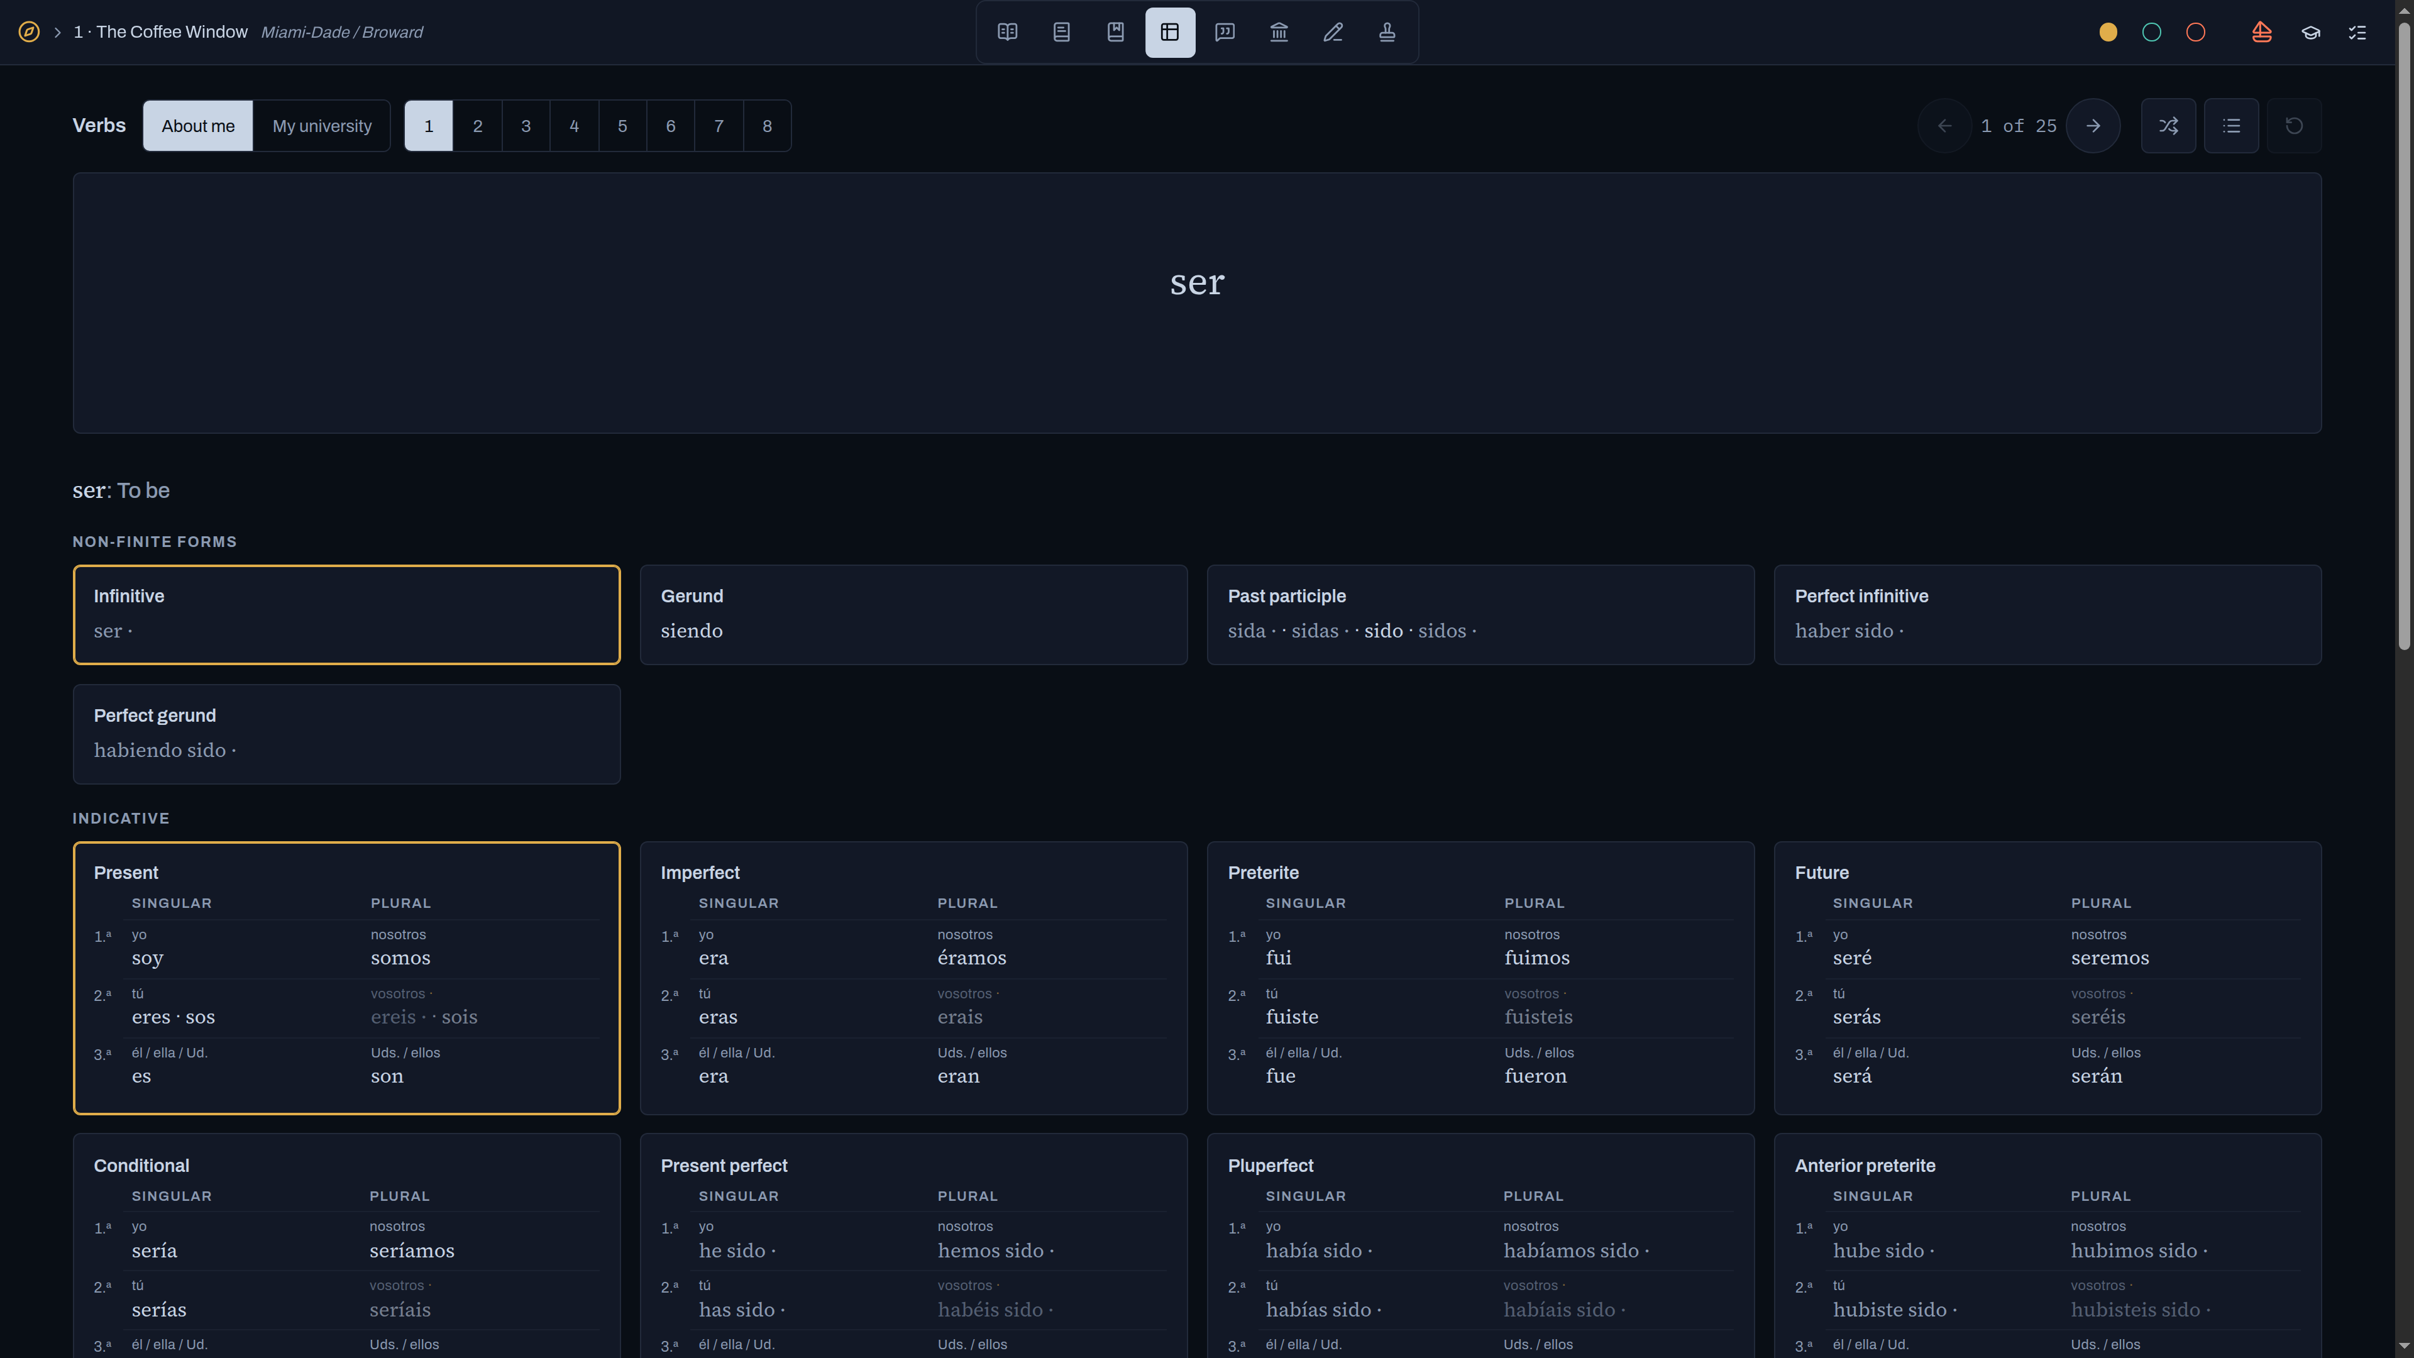The image size is (2414, 1358).
Task: Click the large ser flashcard
Action: point(1197,302)
